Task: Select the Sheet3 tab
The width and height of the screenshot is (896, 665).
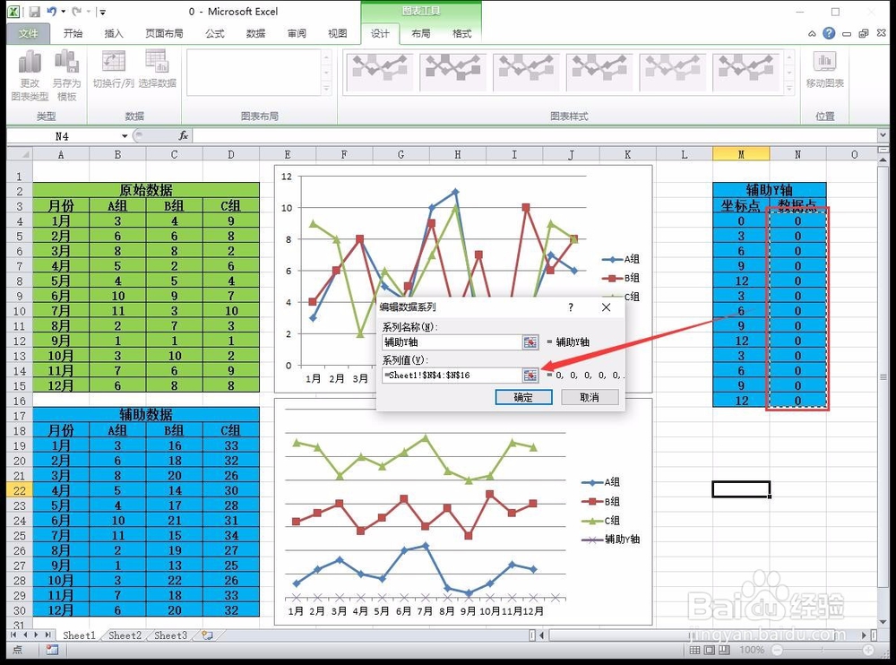Action: pyautogui.click(x=170, y=635)
